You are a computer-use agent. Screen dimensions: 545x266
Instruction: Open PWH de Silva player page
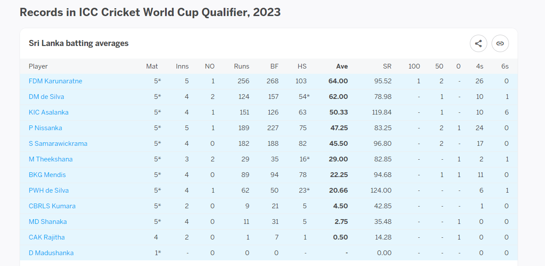pos(49,190)
